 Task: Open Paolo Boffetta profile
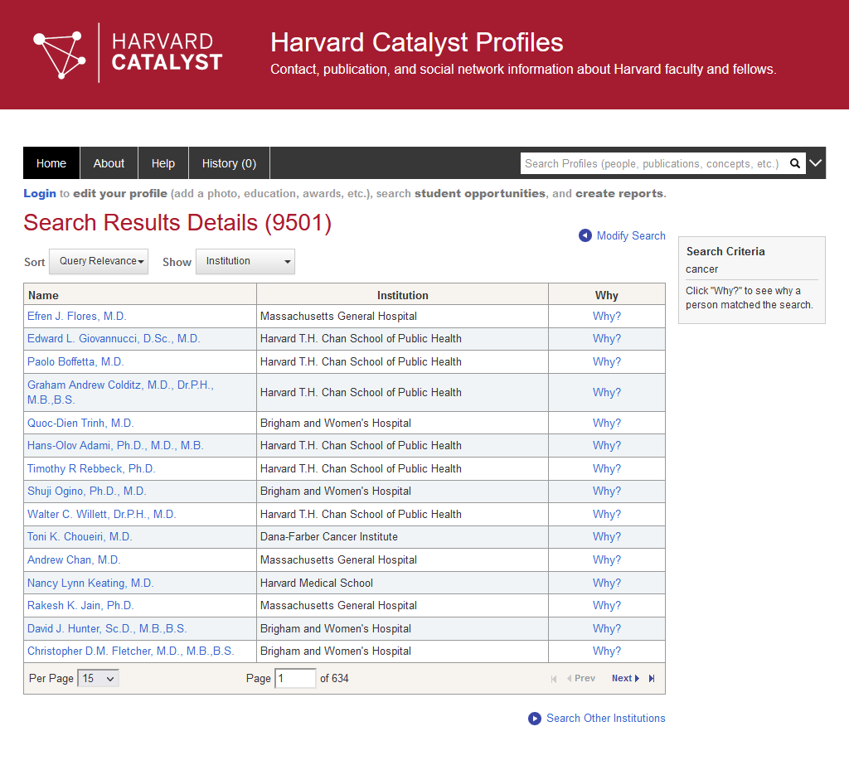[75, 362]
